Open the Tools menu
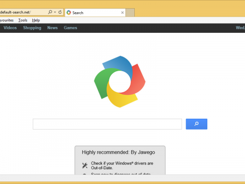Image resolution: width=245 pixels, height=184 pixels. coord(23,20)
